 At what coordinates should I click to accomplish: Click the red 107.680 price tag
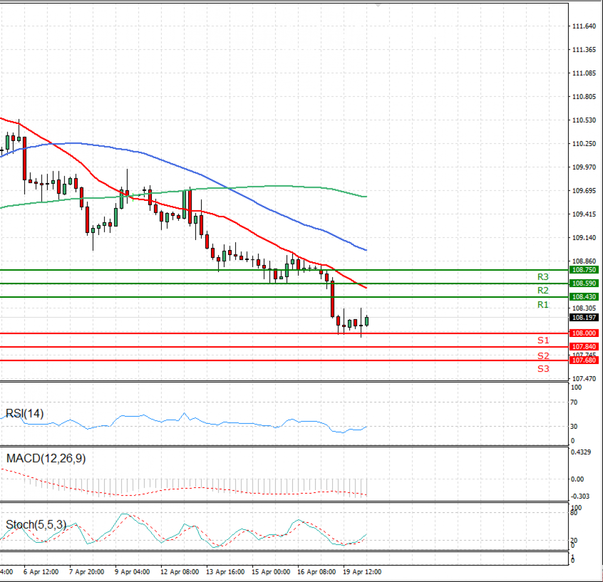tap(584, 361)
